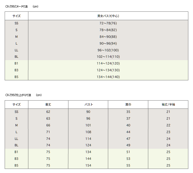This screenshot has height=173, width=193.
Task: Select the 着丈 column header
Action: [48, 105]
